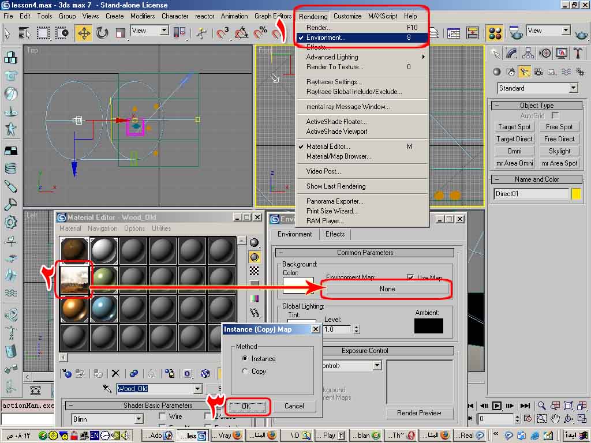The image size is (591, 443).
Task: Click Play Animation button
Action: 497,406
